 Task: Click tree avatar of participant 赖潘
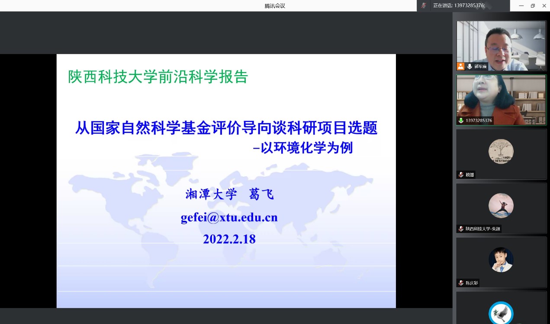pos(501,152)
